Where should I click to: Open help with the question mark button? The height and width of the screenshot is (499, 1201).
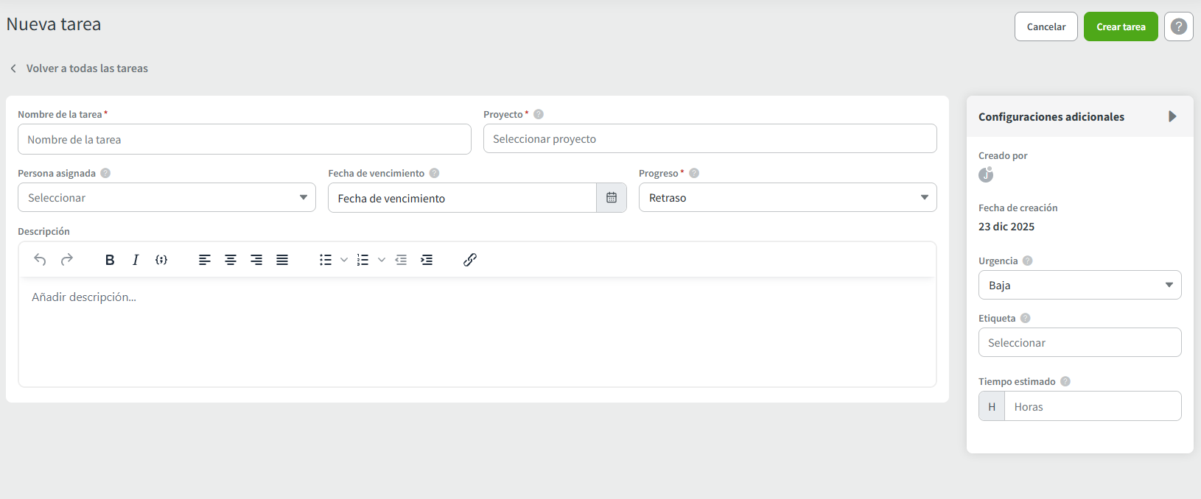[1178, 27]
